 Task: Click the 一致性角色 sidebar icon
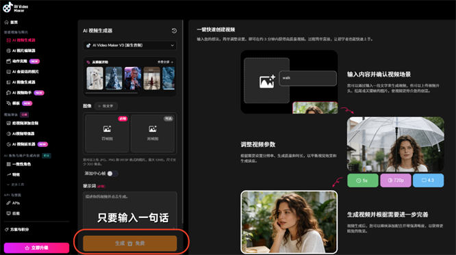point(9,164)
